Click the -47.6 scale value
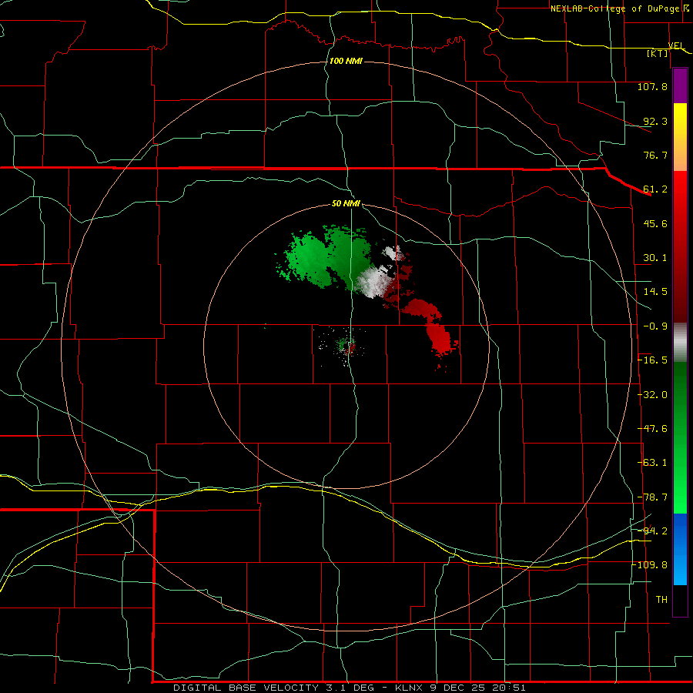 pyautogui.click(x=652, y=429)
